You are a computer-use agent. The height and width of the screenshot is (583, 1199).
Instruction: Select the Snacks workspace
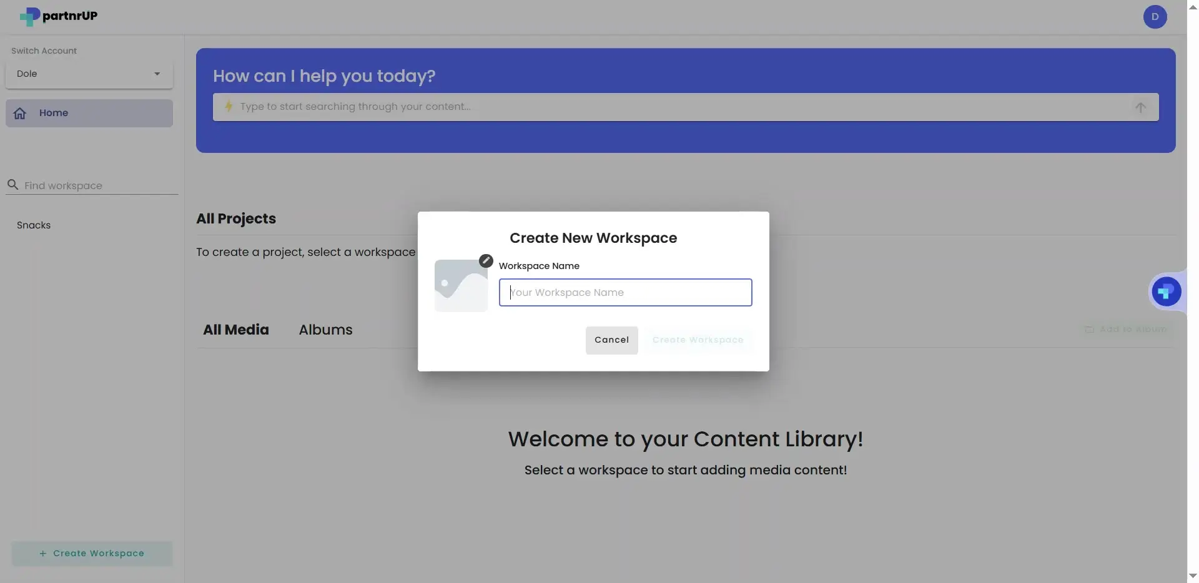pos(33,225)
